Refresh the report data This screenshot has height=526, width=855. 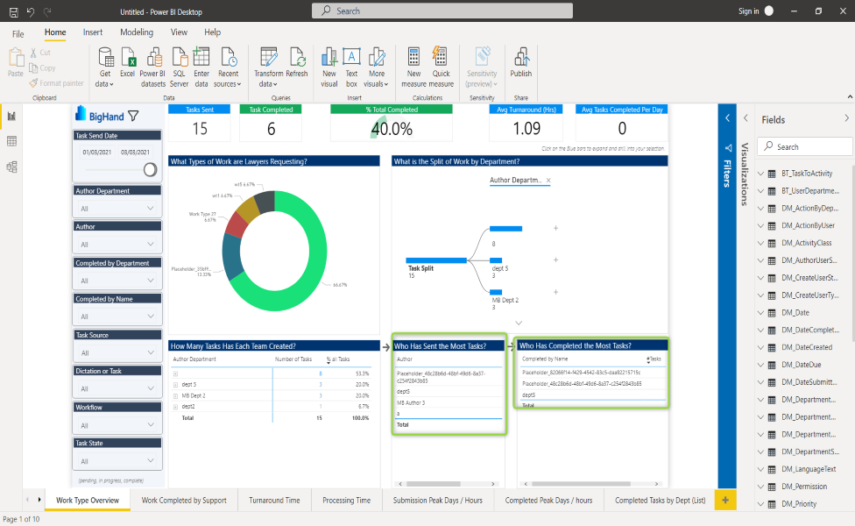click(297, 62)
